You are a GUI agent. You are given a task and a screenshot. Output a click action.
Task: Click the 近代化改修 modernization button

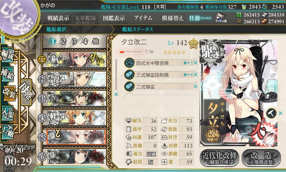click(x=220, y=158)
